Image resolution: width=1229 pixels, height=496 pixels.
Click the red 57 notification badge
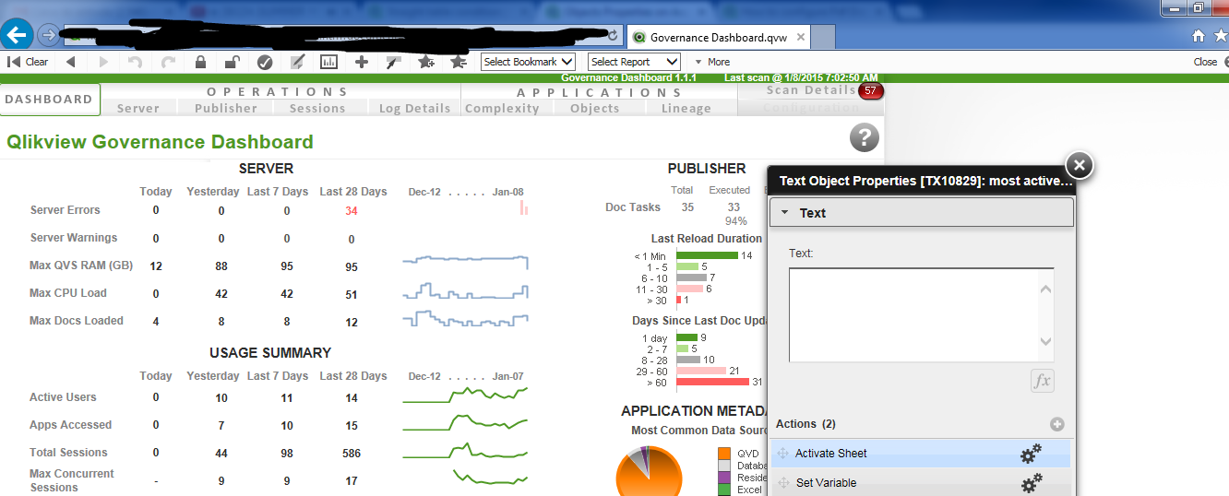870,91
